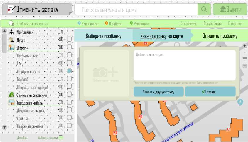Switch to Укажите точку на карте step
The height and width of the screenshot is (142, 248).
coord(161,36)
